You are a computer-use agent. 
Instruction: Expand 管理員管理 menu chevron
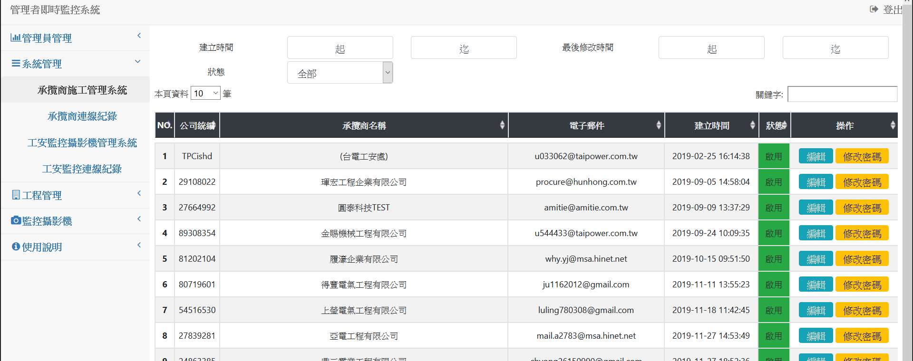click(x=139, y=36)
